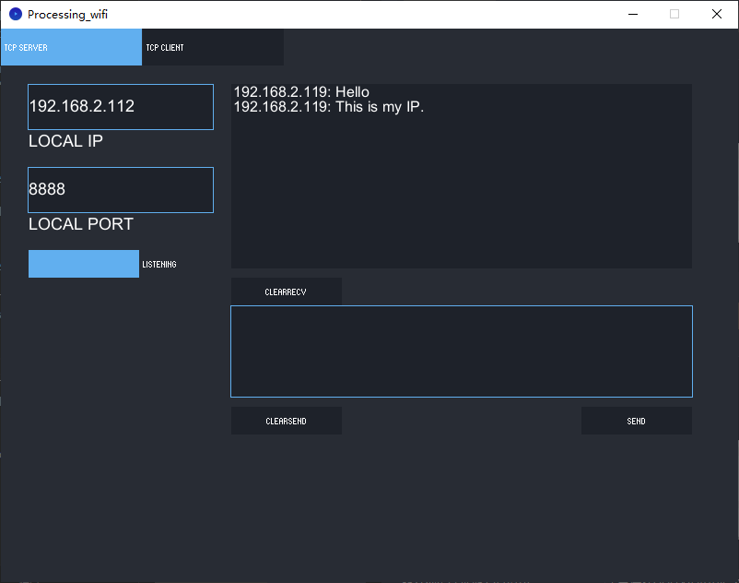Minimize the Processing_wifi window

(633, 14)
